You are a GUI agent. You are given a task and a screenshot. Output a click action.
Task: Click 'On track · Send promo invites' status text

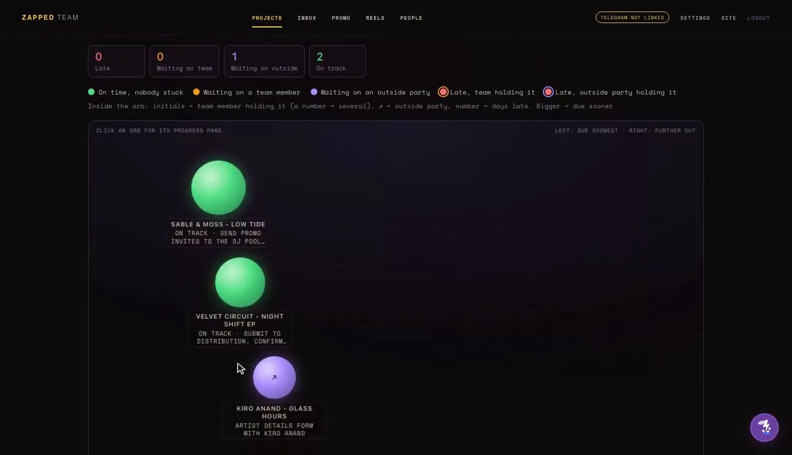(x=218, y=237)
